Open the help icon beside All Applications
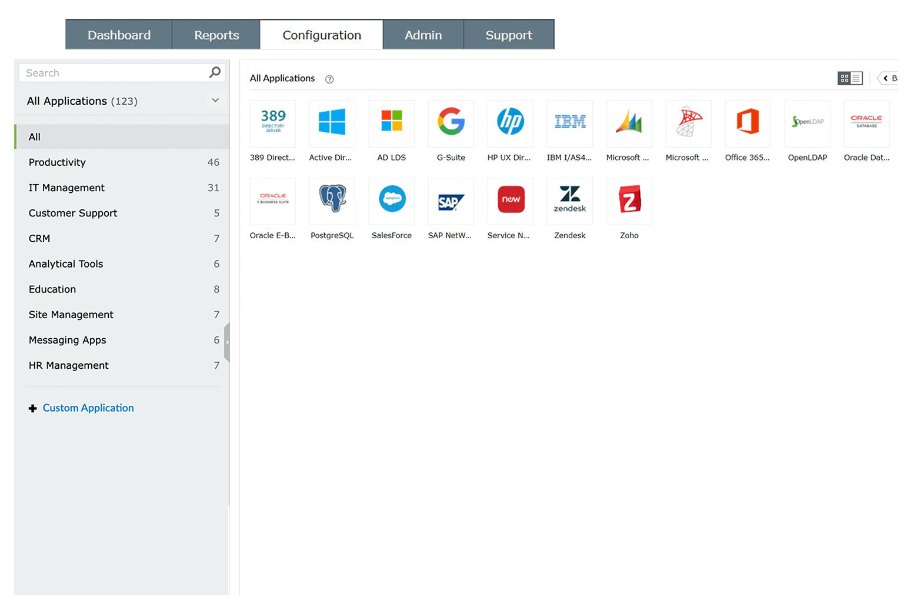This screenshot has width=914, height=614. click(329, 79)
